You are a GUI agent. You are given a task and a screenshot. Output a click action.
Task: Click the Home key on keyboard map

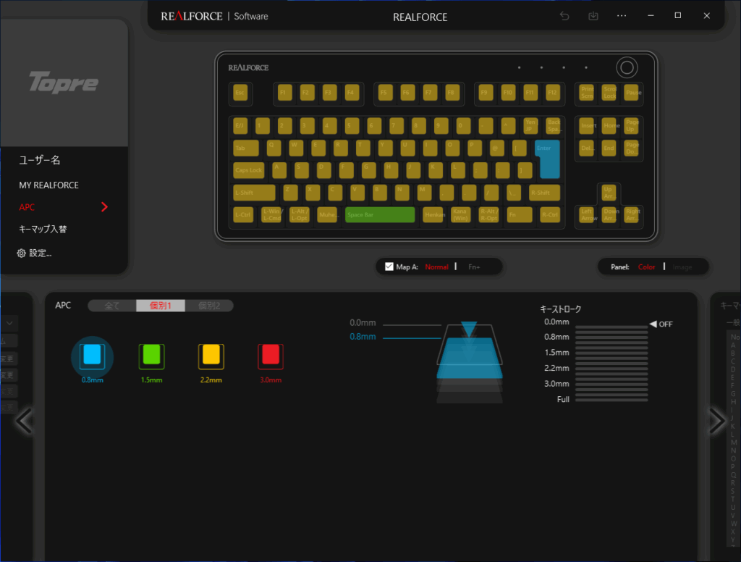[609, 126]
